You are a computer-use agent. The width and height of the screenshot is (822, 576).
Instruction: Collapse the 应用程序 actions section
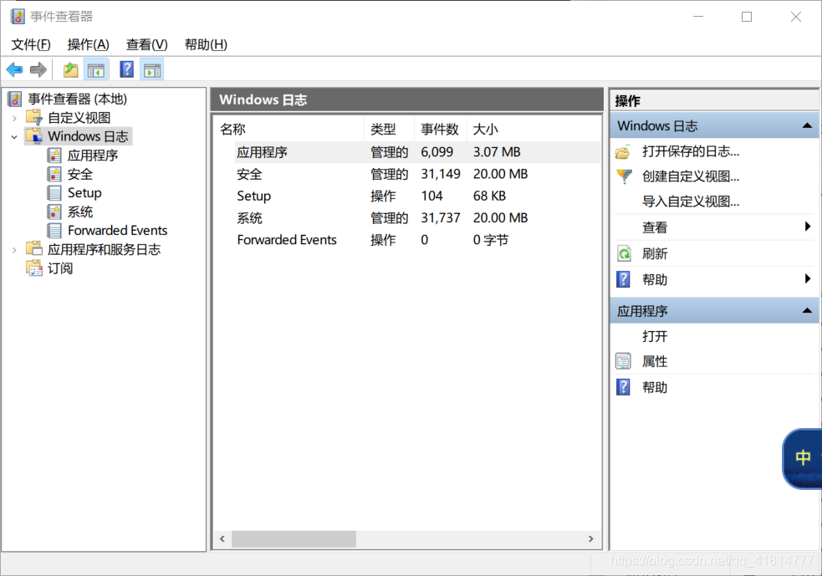tap(807, 311)
